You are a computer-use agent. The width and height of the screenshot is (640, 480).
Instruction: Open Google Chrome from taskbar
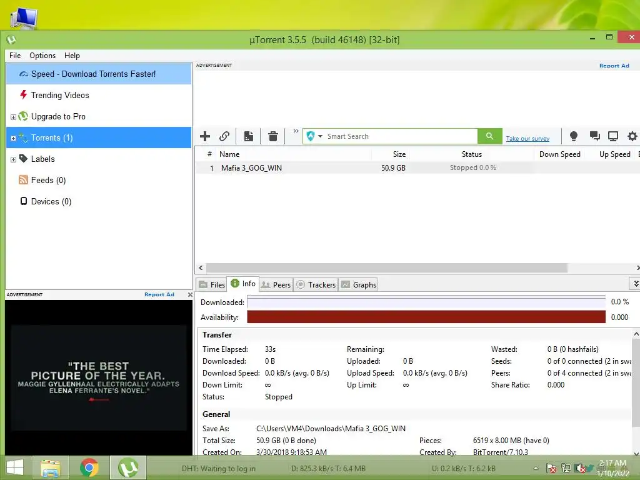(x=89, y=467)
